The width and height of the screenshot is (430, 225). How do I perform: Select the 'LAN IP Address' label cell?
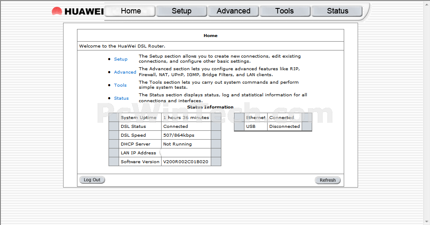[140, 153]
